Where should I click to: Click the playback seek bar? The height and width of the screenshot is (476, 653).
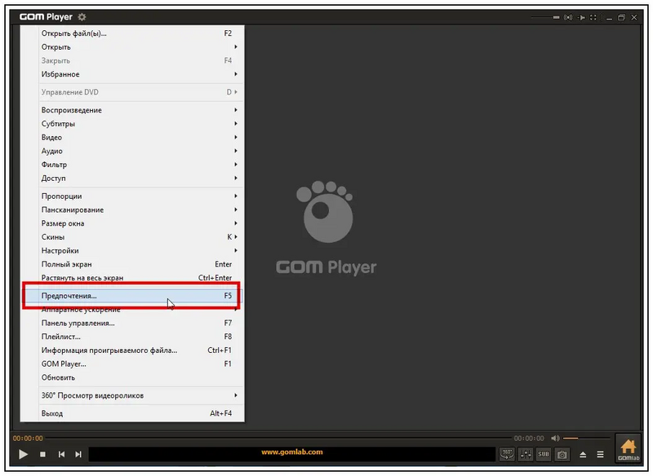(x=279, y=439)
